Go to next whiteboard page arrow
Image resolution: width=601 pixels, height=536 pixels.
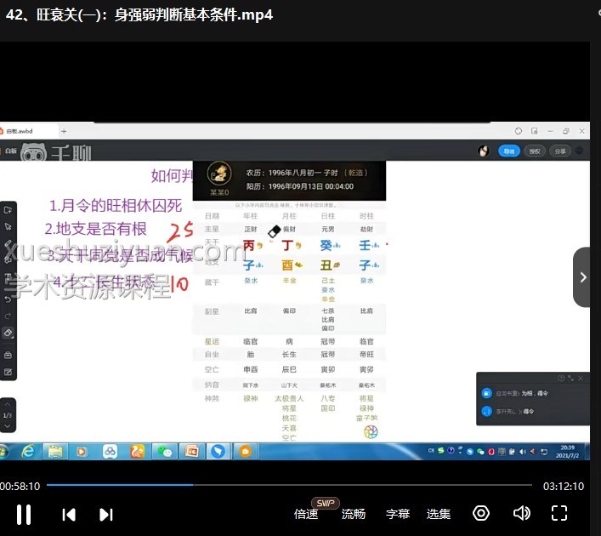click(8, 425)
